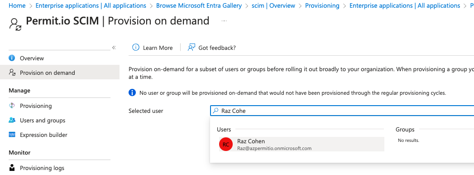Click the Overview info icon in sidebar
474x175 pixels.
point(12,58)
